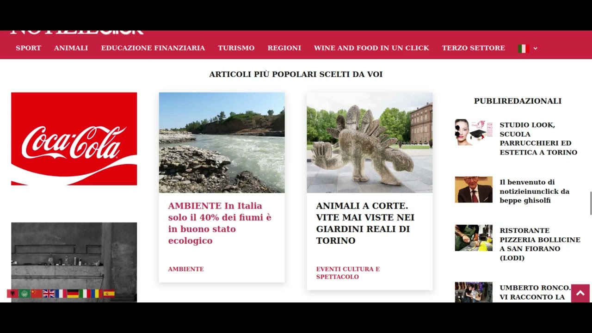Click the stegosaurus sculpture article image
This screenshot has height=333, width=592.
tap(370, 142)
